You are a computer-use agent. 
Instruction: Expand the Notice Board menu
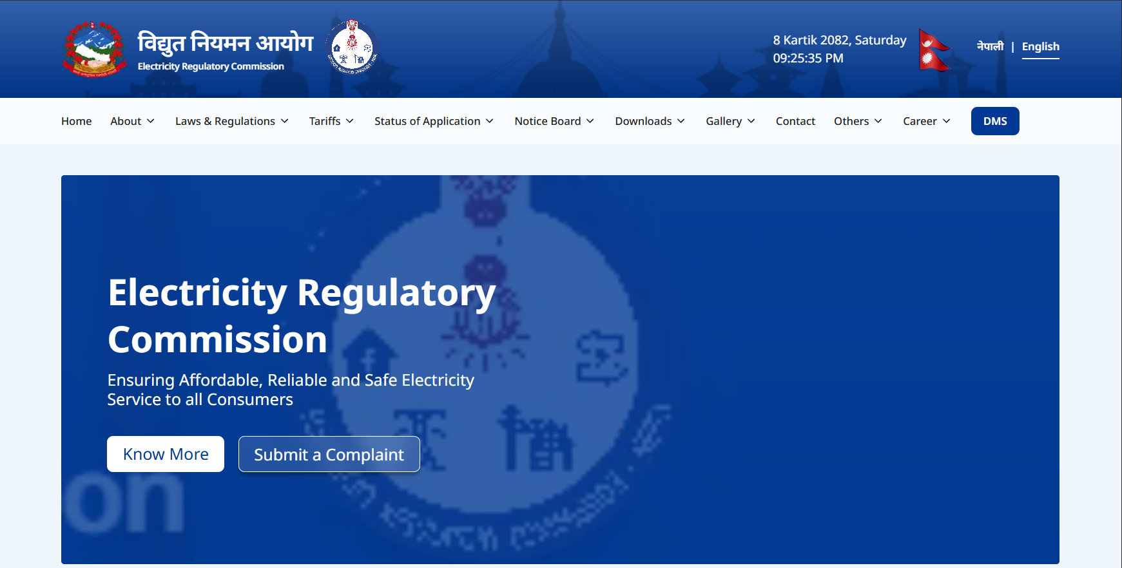(554, 121)
